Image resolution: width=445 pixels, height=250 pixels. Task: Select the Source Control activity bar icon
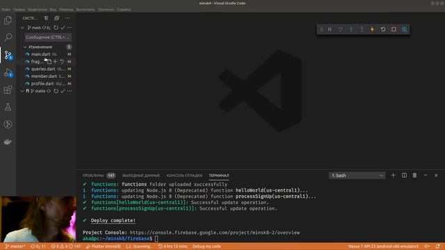pyautogui.click(x=8, y=55)
